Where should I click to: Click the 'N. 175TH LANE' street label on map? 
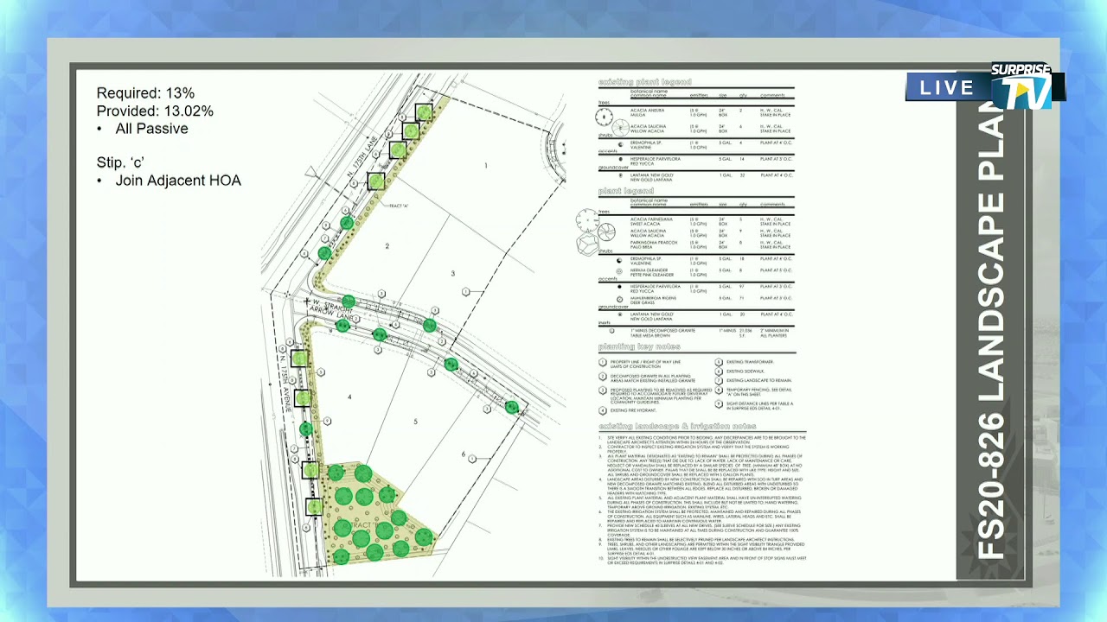[x=362, y=156]
